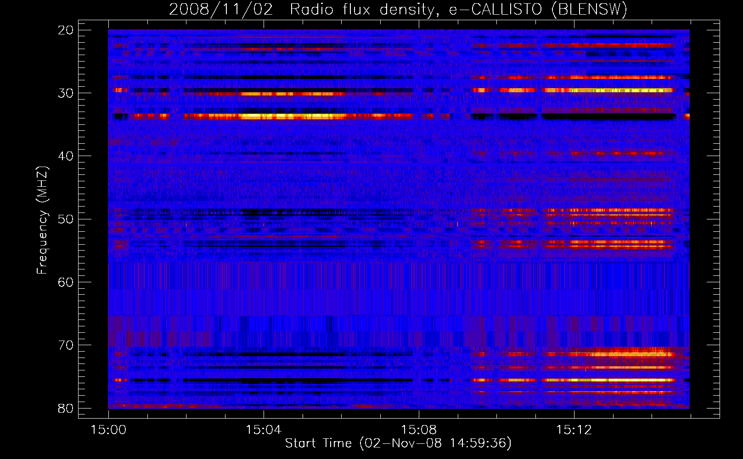Click the 15:04 time tick label
The height and width of the screenshot is (459, 743).
point(264,430)
